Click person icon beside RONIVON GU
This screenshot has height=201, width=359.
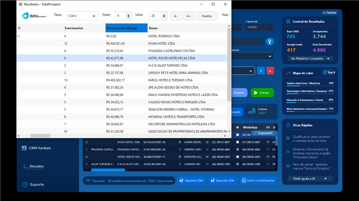179,157
